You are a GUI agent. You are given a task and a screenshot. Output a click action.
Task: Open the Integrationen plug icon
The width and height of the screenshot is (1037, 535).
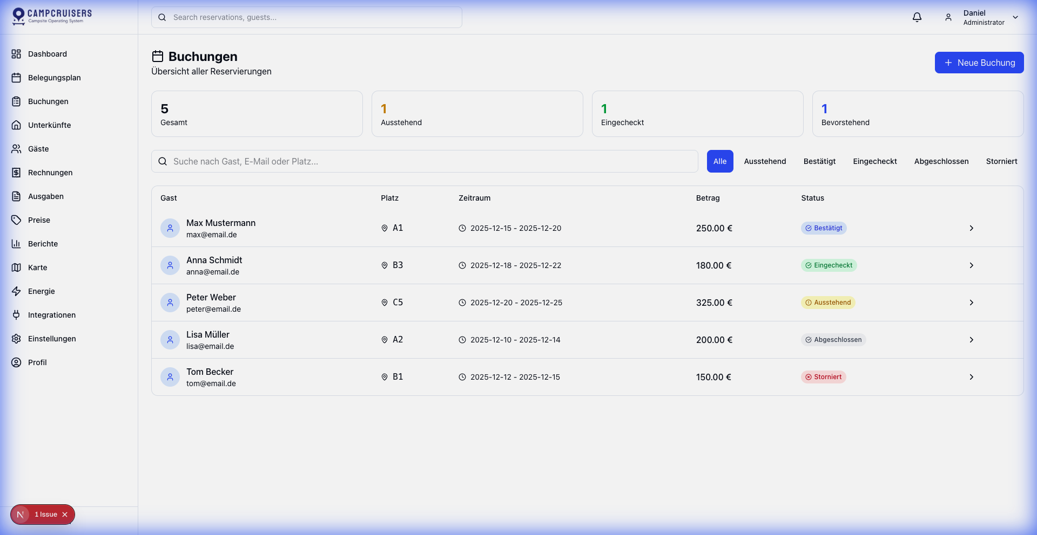point(16,315)
